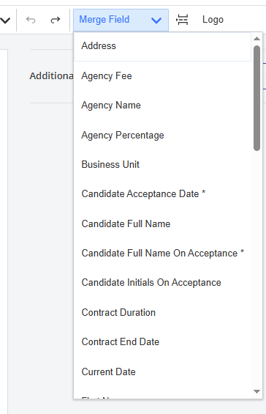Click the scrollbar up arrow in the list
The height and width of the screenshot is (414, 266).
256,39
